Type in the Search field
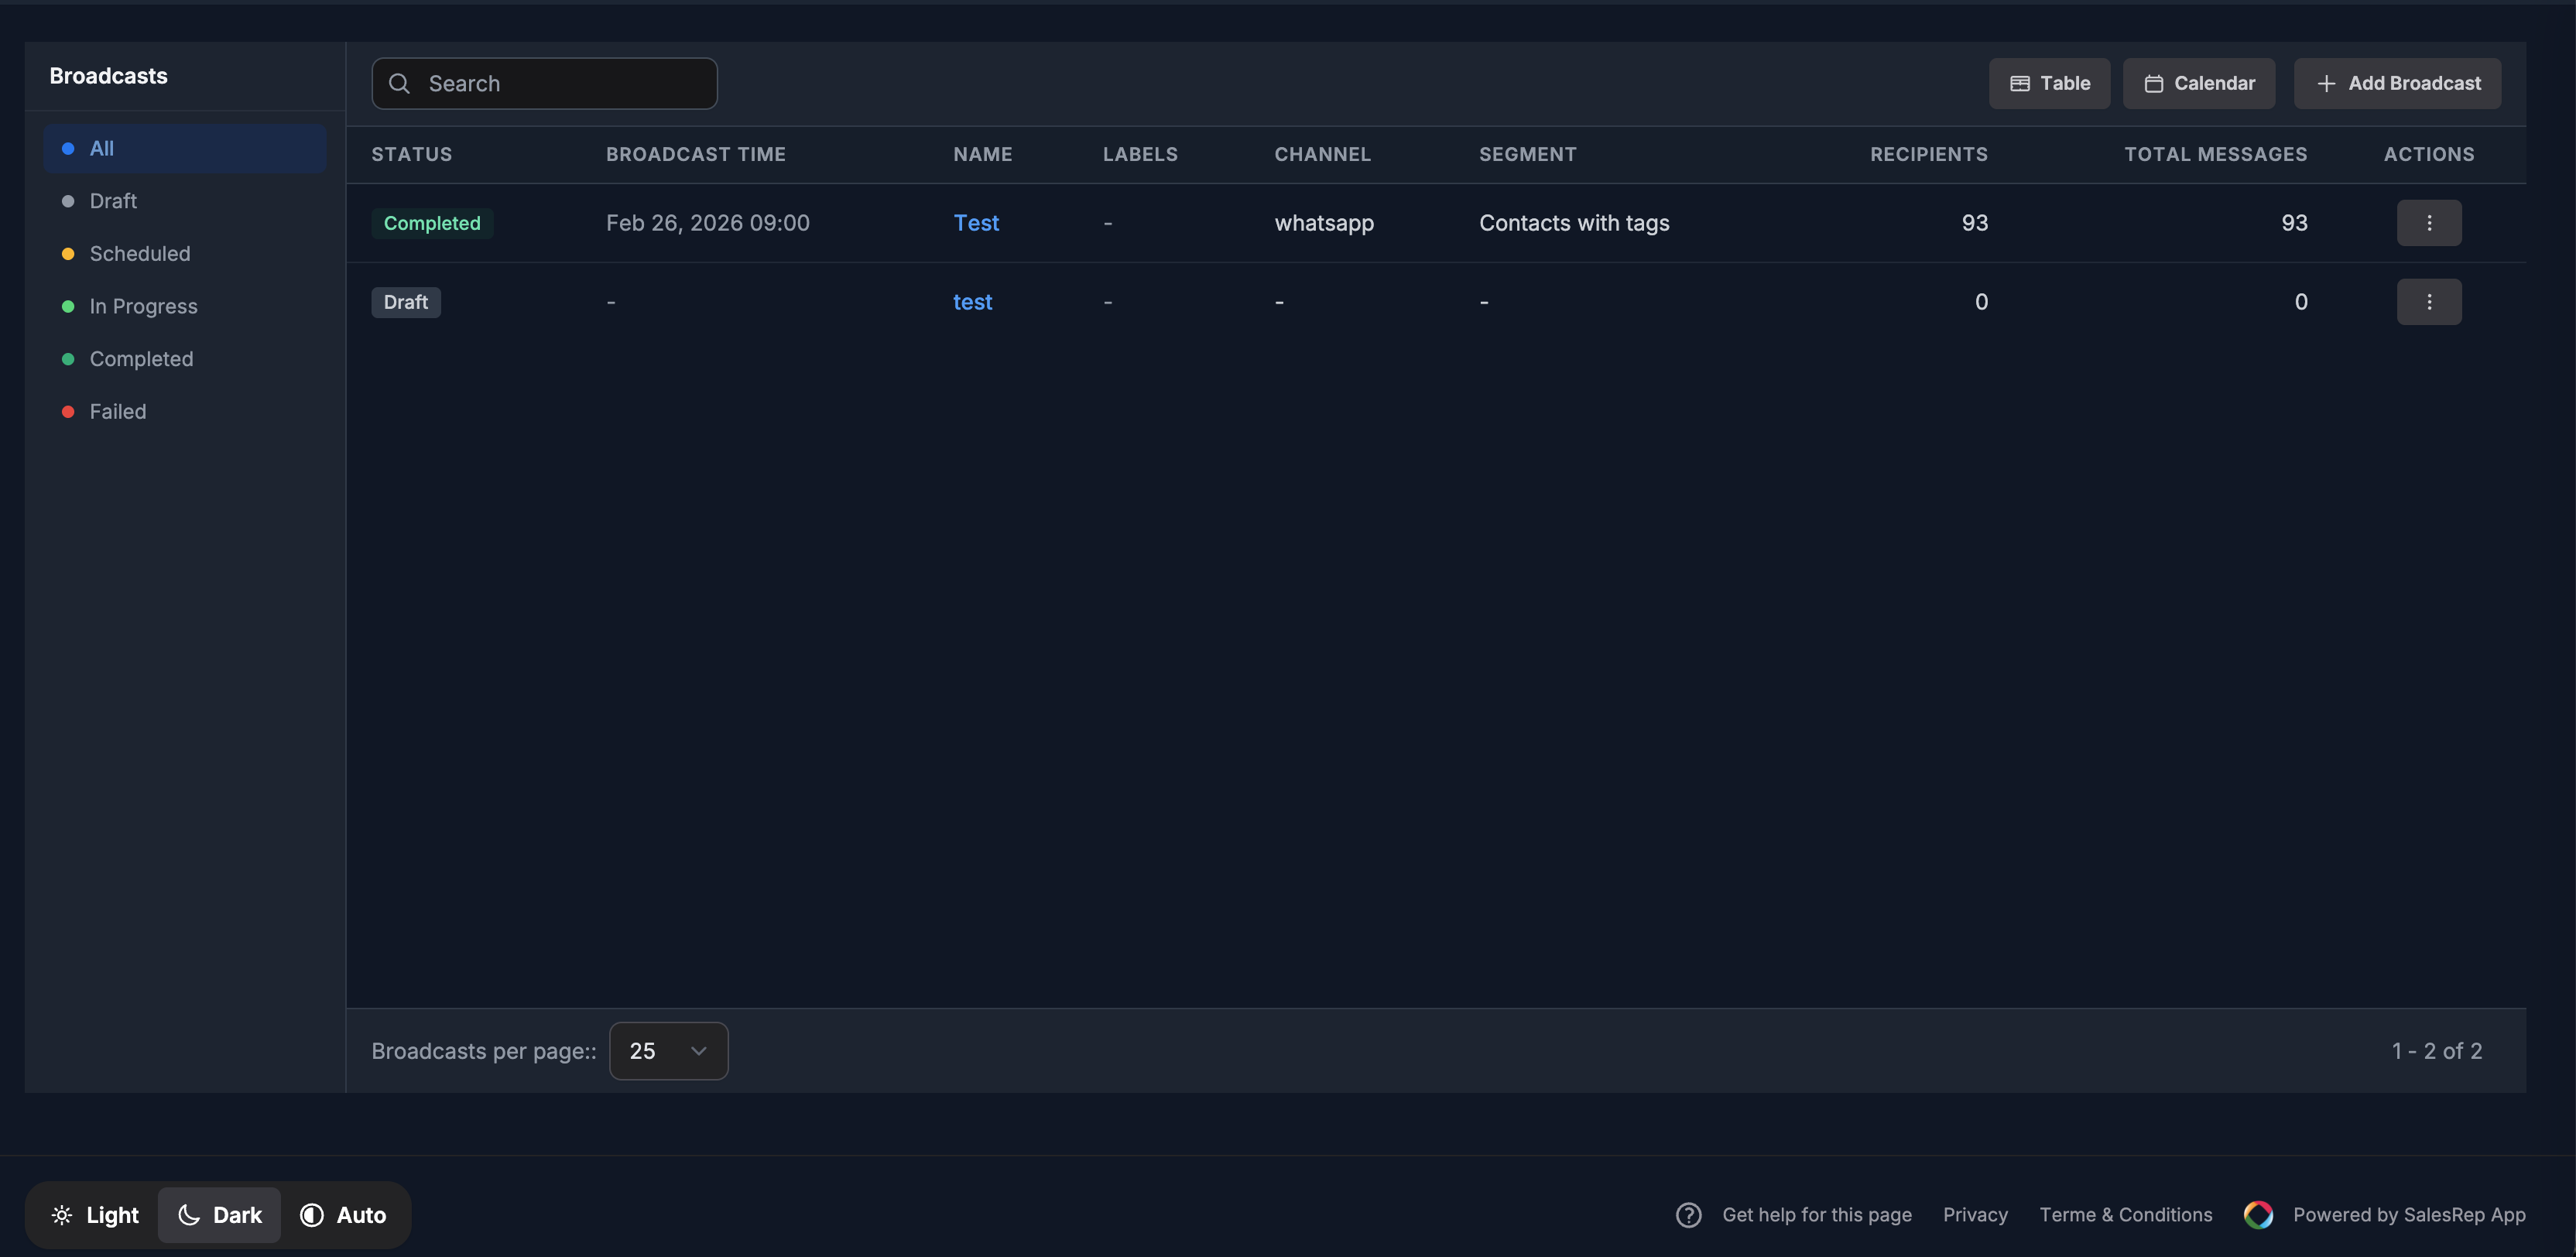 (544, 83)
